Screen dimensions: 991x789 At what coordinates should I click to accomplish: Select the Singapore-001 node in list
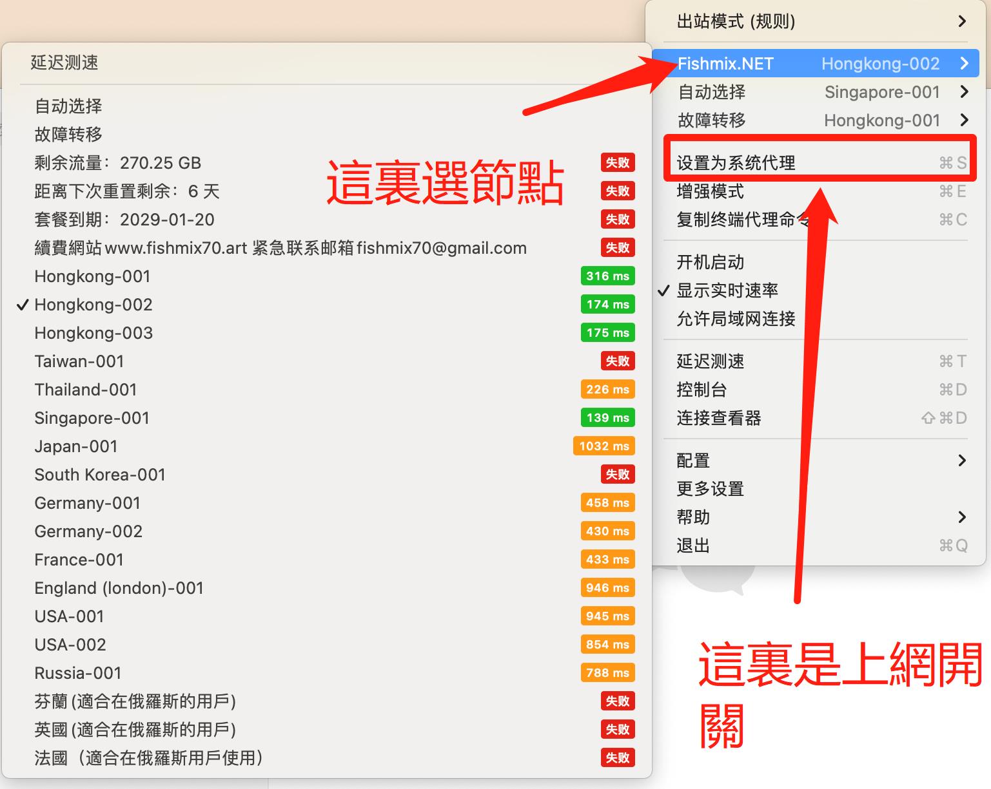[x=326, y=418]
